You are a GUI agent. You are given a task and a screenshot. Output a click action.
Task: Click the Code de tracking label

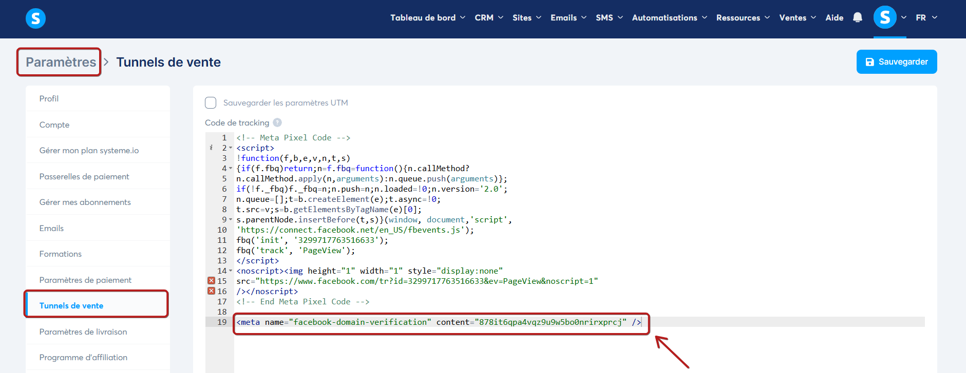click(x=237, y=122)
